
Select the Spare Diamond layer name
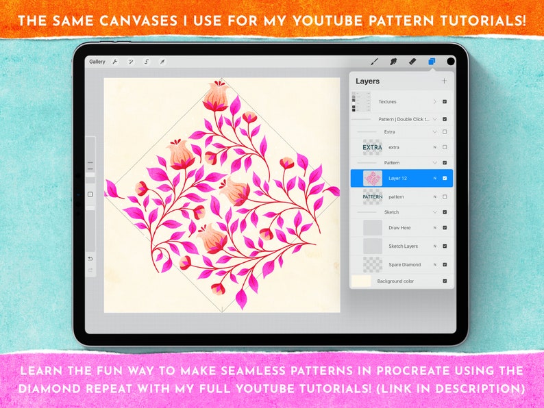coord(404,264)
